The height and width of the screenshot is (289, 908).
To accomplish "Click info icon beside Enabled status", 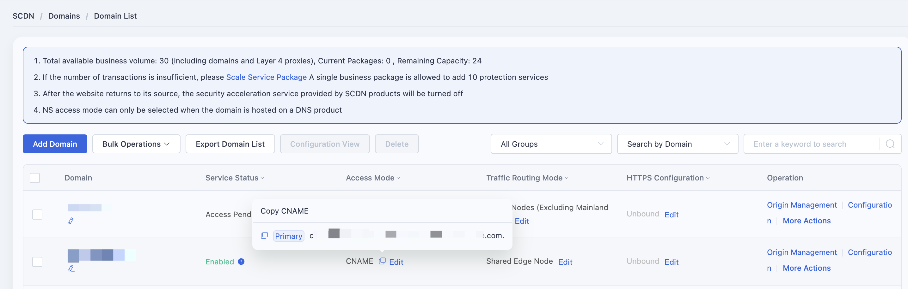I will 241,262.
